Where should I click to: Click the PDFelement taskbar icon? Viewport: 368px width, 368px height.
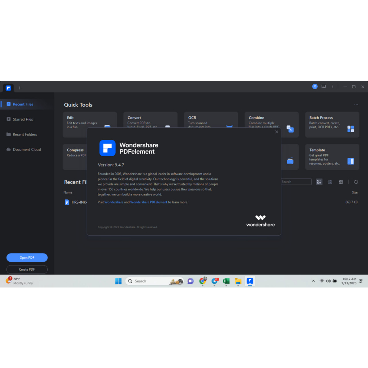[x=250, y=281]
